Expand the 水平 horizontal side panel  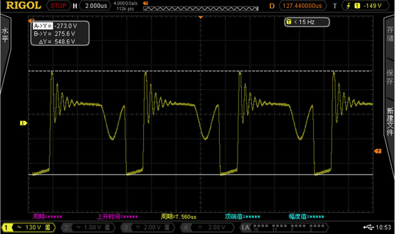click(x=5, y=35)
